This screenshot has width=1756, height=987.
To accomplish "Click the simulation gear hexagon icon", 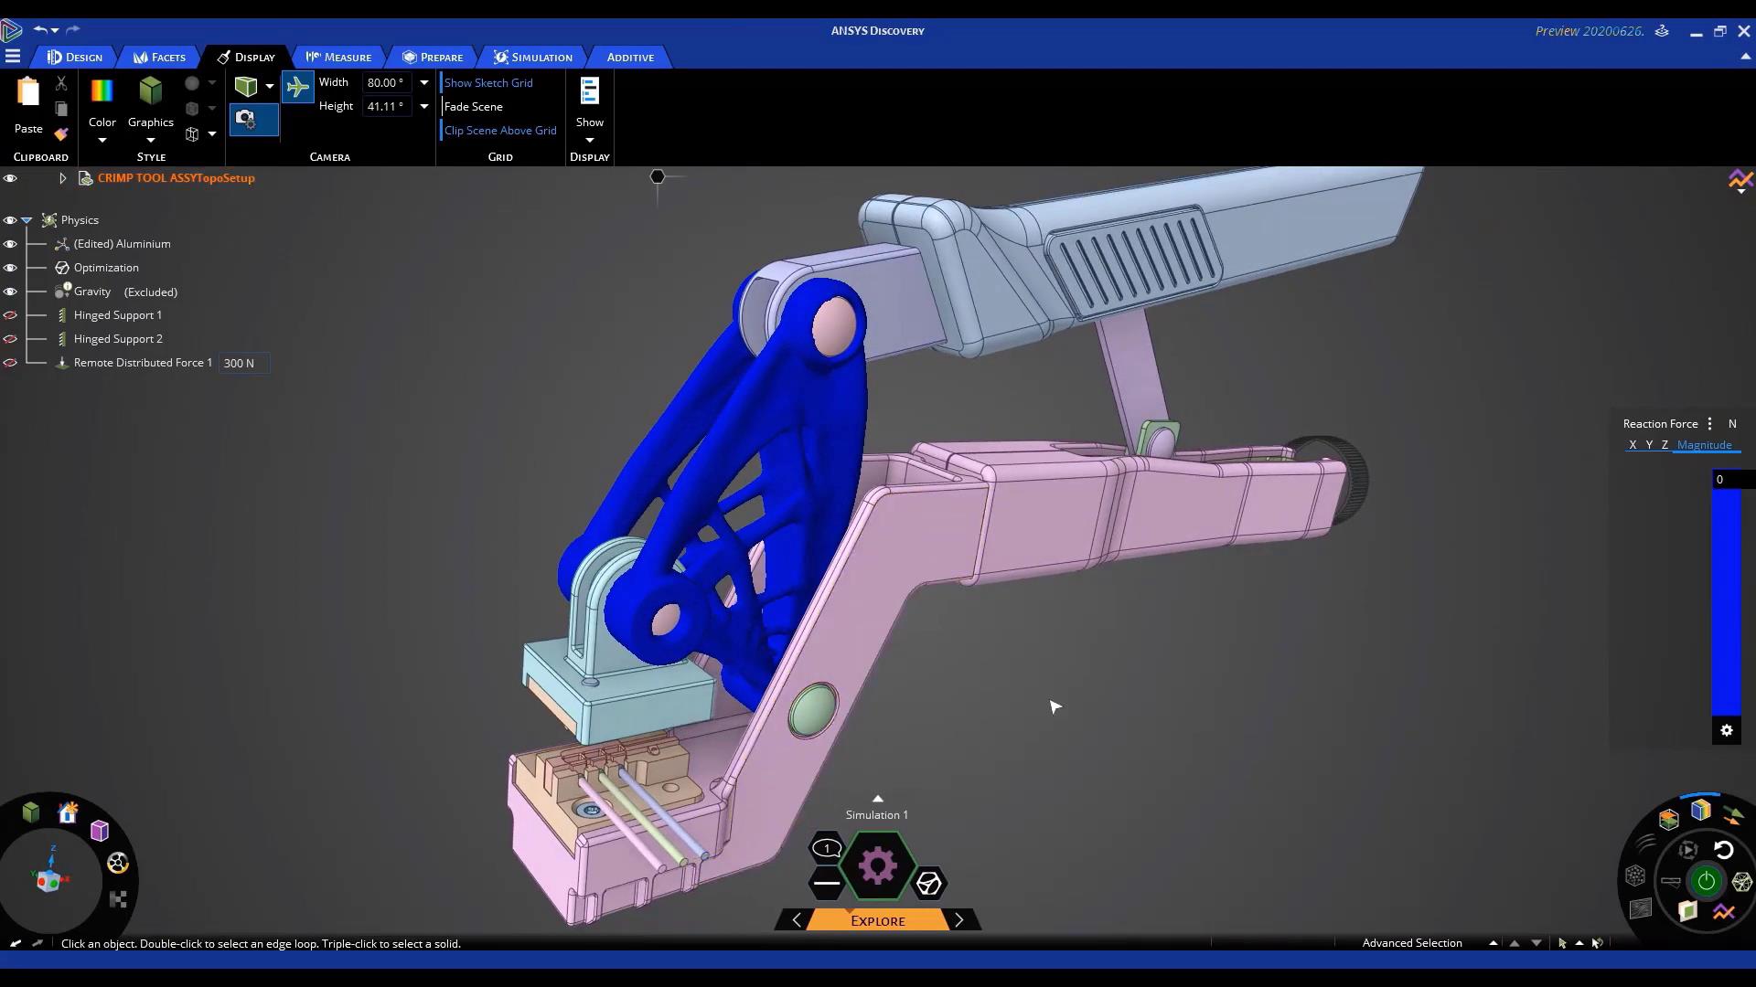I will pyautogui.click(x=877, y=865).
